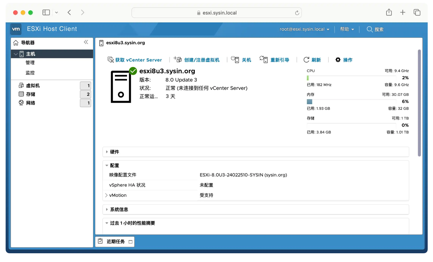This screenshot has height=262, width=433.
Task: Open the root@esxi.sysin.local user dropdown
Action: [304, 29]
